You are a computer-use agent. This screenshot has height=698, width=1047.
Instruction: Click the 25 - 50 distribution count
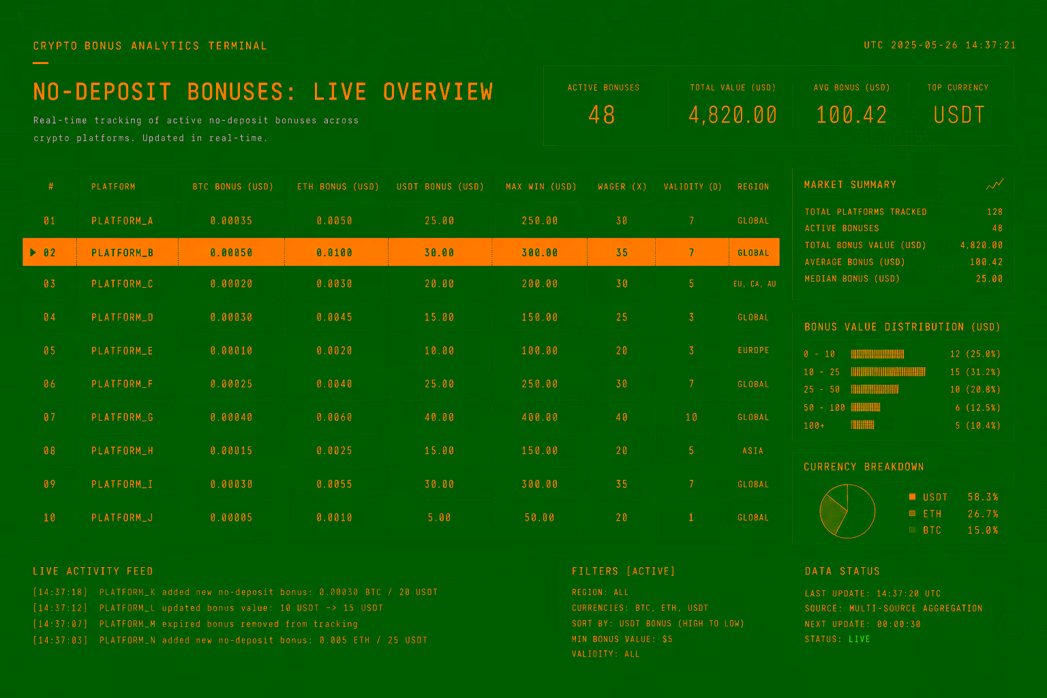pos(975,390)
